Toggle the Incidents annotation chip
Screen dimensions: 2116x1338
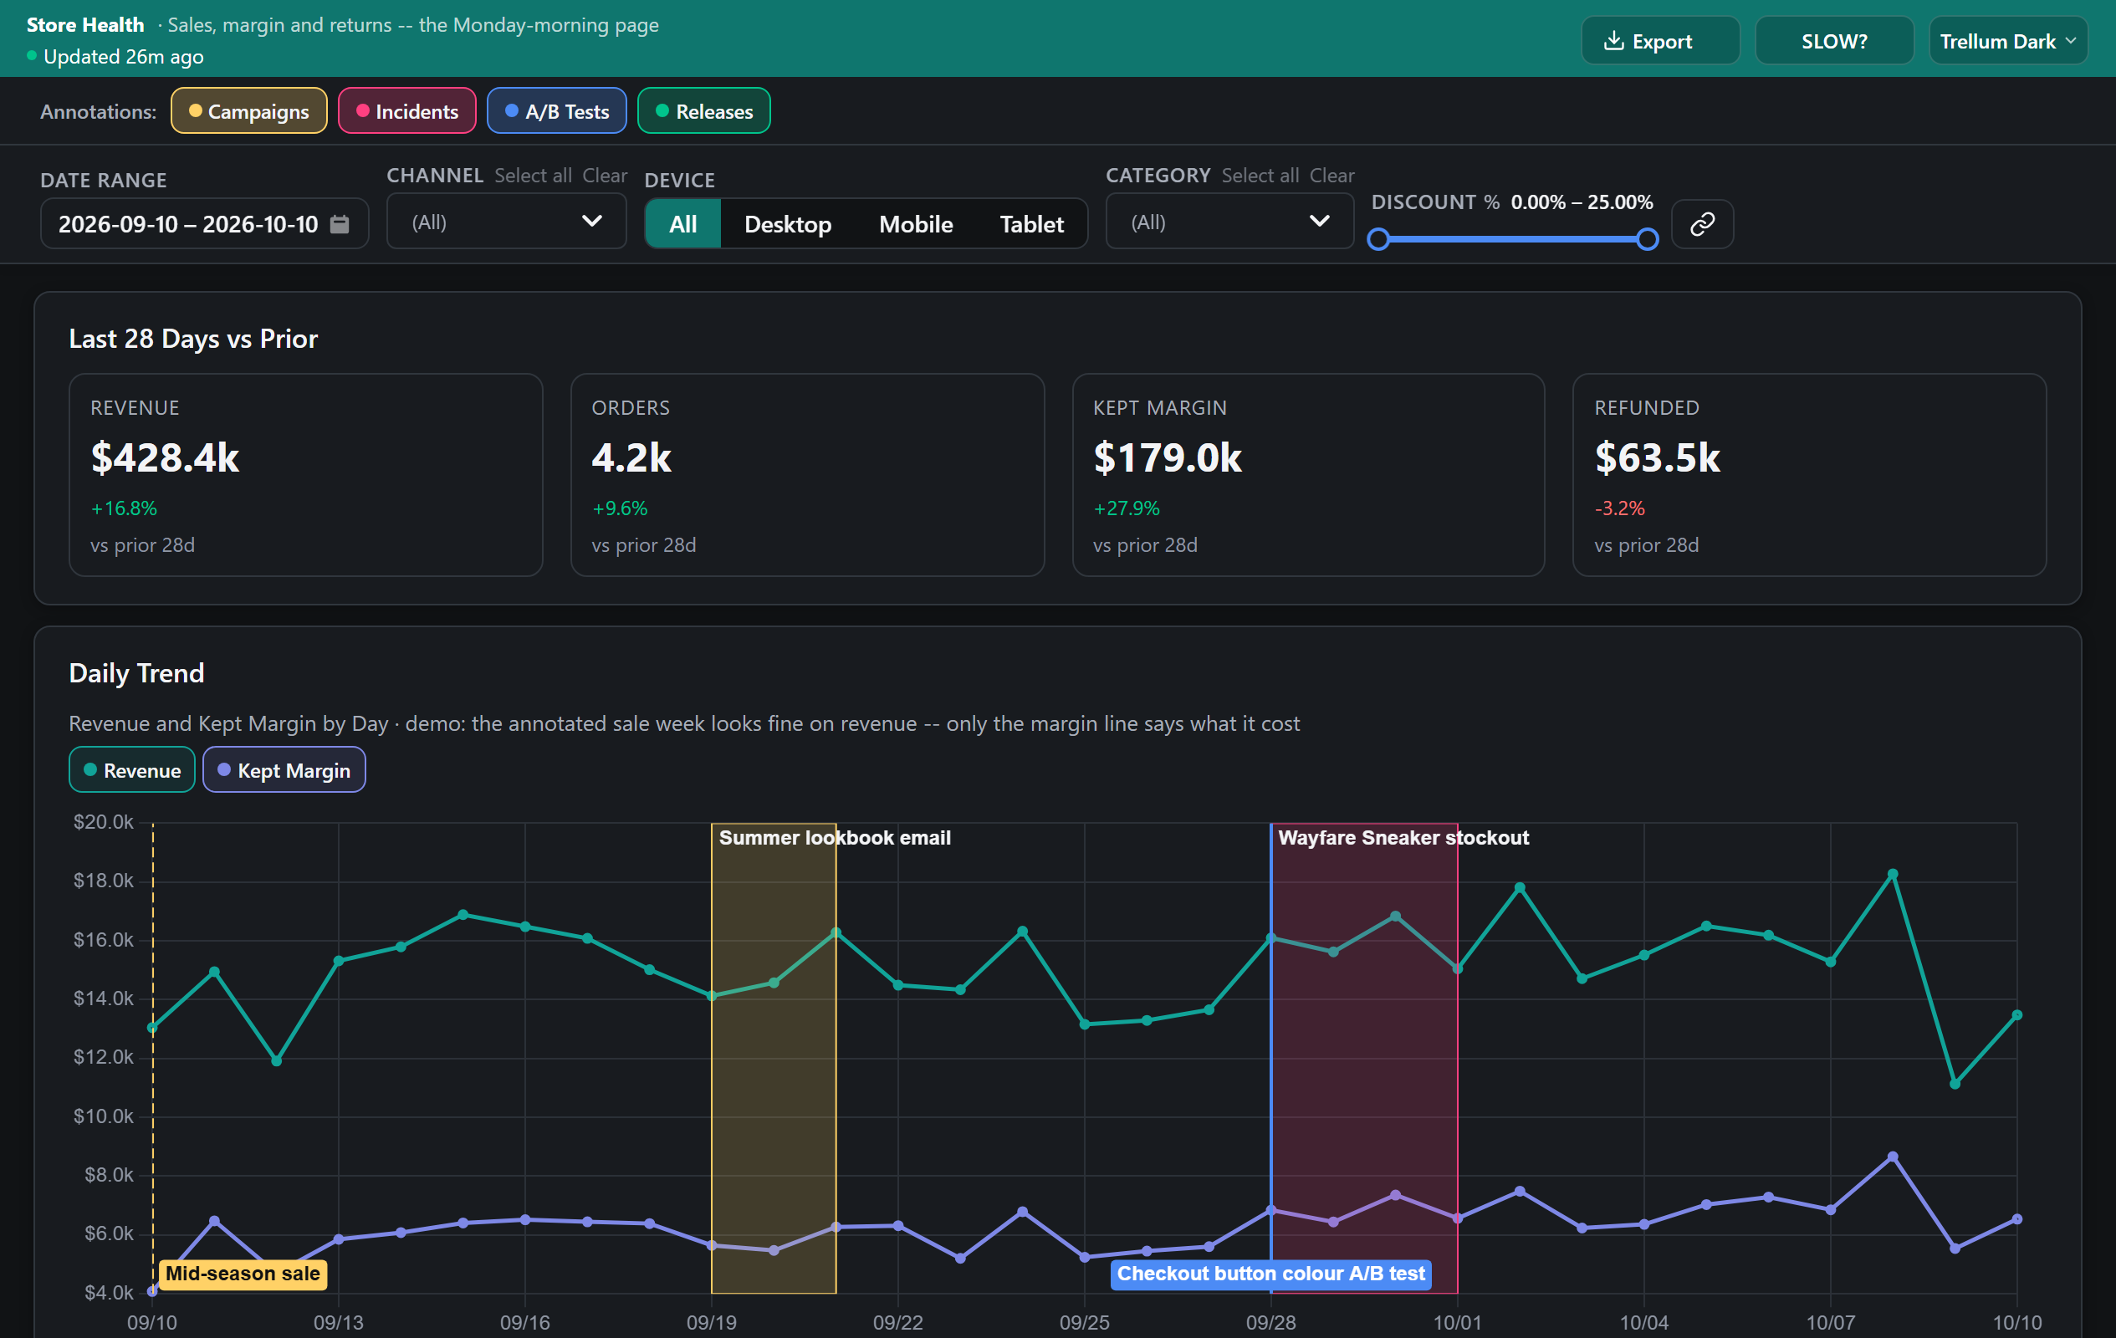click(x=406, y=111)
